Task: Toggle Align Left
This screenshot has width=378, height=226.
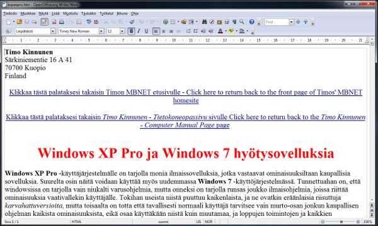Action: click(156, 31)
